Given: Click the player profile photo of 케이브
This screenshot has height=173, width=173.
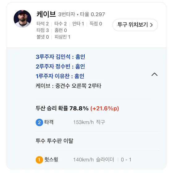Looking at the screenshot, I should 22,19.
